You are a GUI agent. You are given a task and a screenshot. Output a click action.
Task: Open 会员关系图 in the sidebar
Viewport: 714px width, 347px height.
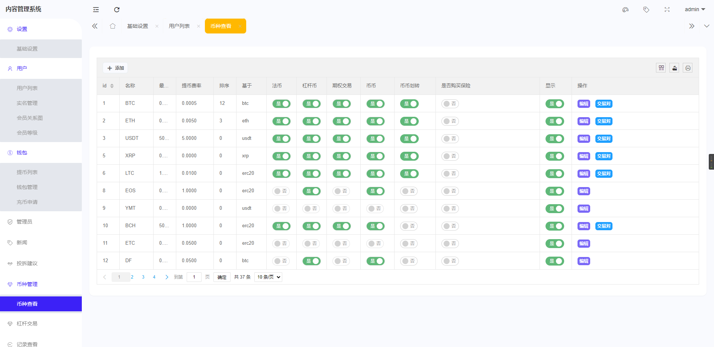click(x=41, y=118)
